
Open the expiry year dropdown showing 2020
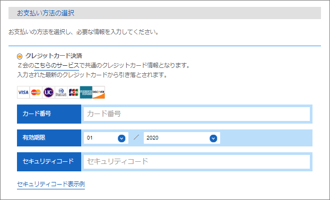point(182,138)
